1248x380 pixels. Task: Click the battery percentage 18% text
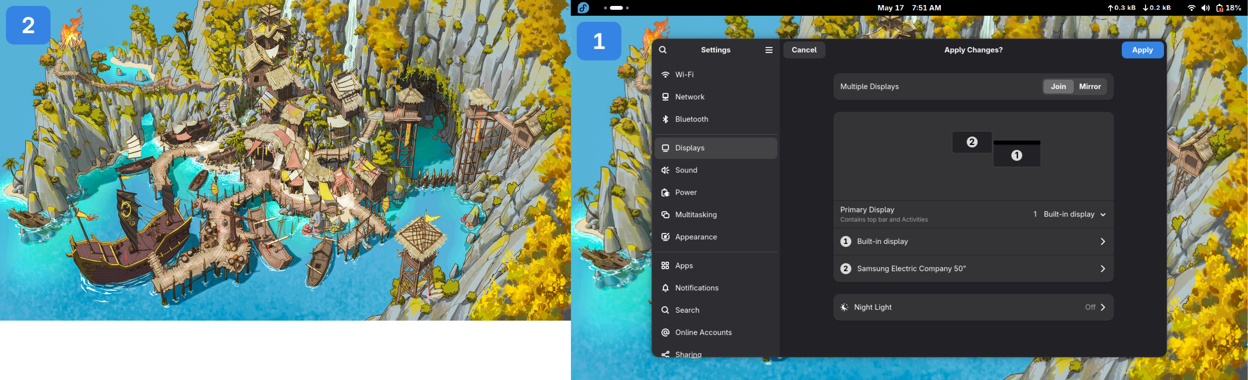pyautogui.click(x=1233, y=8)
